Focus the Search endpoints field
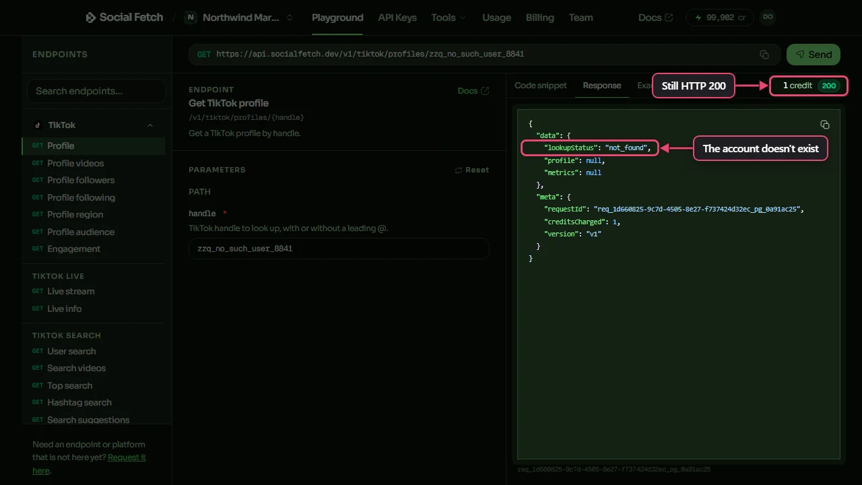The height and width of the screenshot is (485, 862). [x=96, y=91]
